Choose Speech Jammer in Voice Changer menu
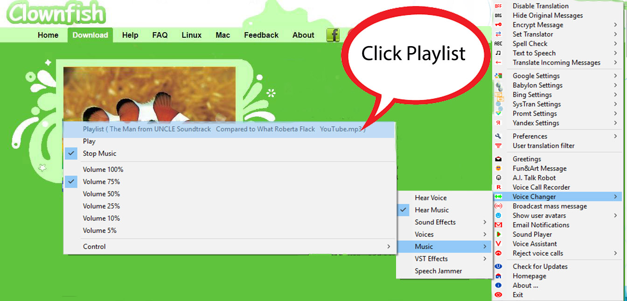627x301 pixels. tap(444, 271)
